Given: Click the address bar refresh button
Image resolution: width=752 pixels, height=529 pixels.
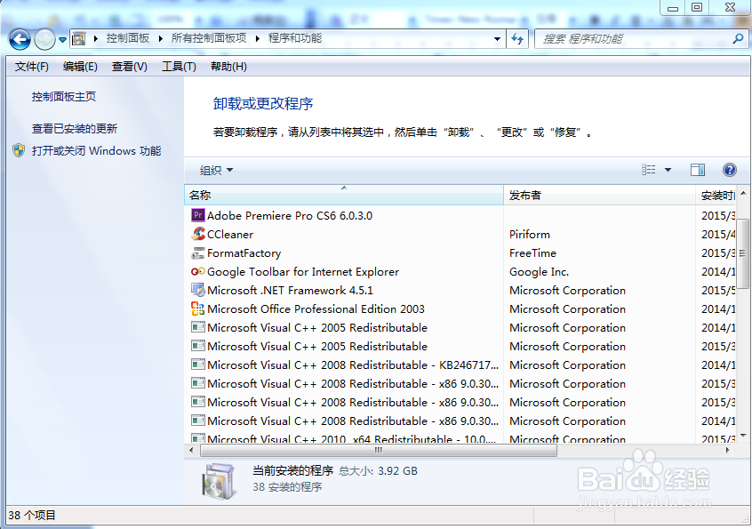Looking at the screenshot, I should [x=517, y=39].
